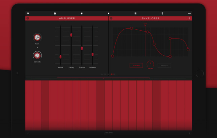Click the keyboard range scrollbar above the keys

103,78
